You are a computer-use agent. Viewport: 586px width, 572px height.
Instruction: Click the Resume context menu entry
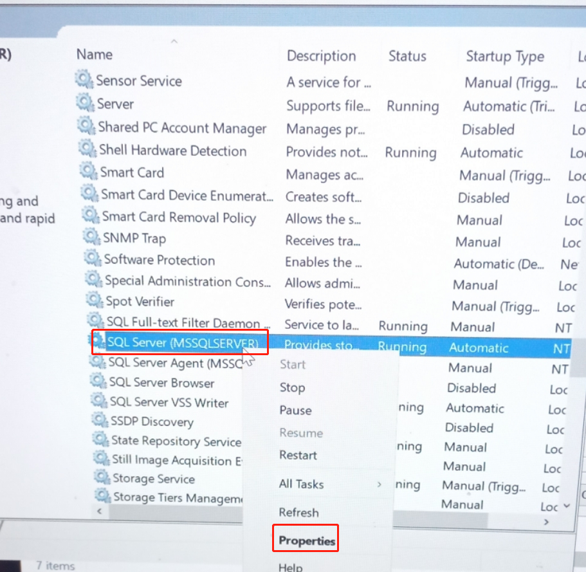(301, 433)
